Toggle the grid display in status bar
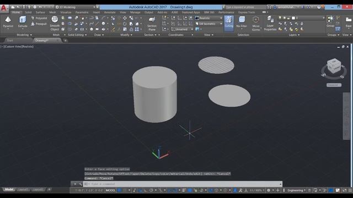This screenshot has height=198, width=353. 119,190
